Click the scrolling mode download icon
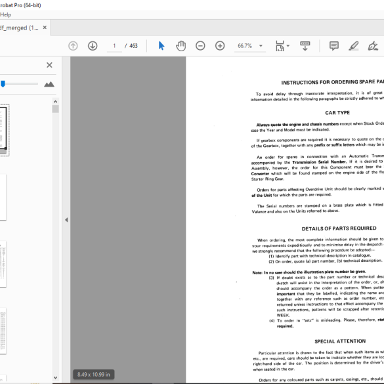Viewport: 384px width, 384px height. pos(305,46)
